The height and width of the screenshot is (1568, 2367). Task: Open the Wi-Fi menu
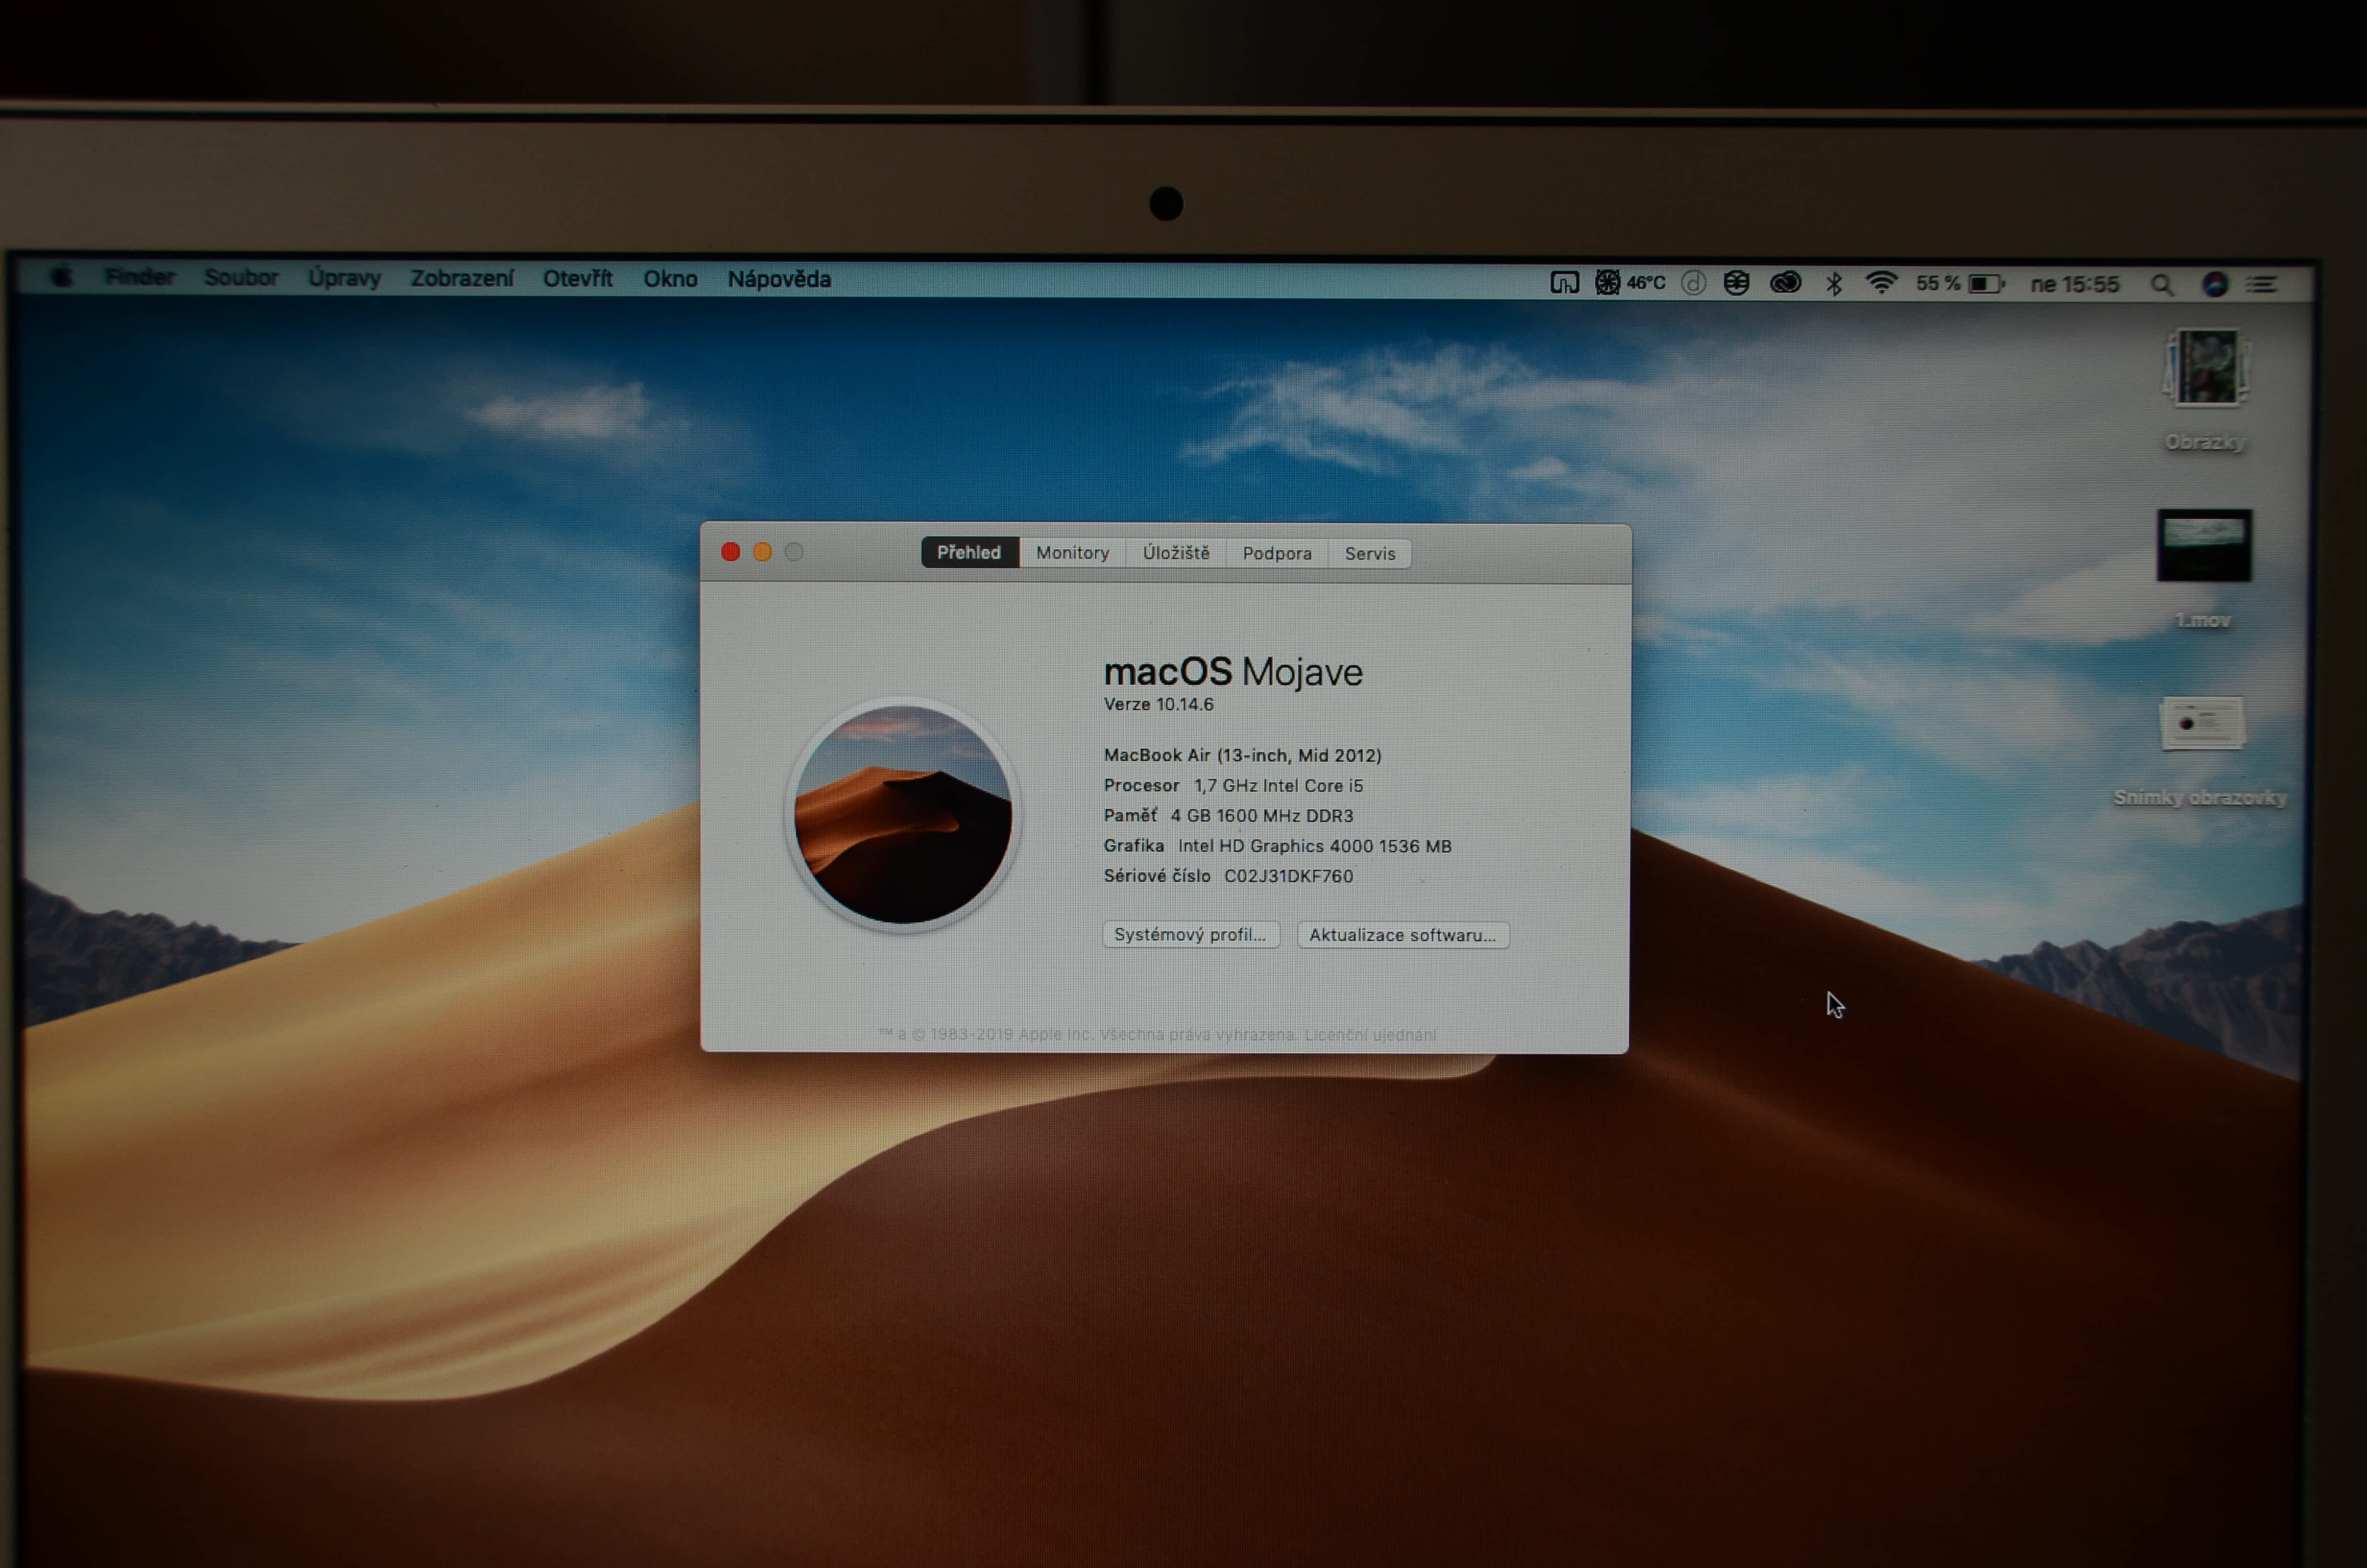click(1881, 283)
